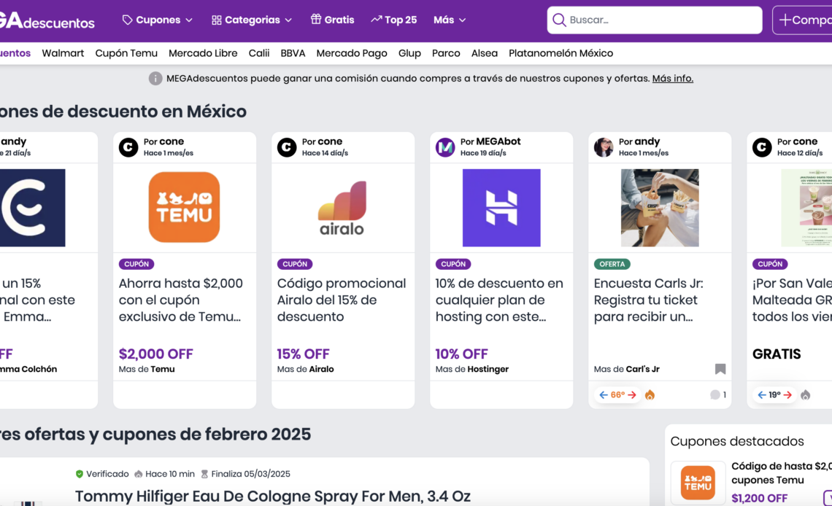The height and width of the screenshot is (506, 832).
Task: Select the Walmart store link
Action: [63, 53]
